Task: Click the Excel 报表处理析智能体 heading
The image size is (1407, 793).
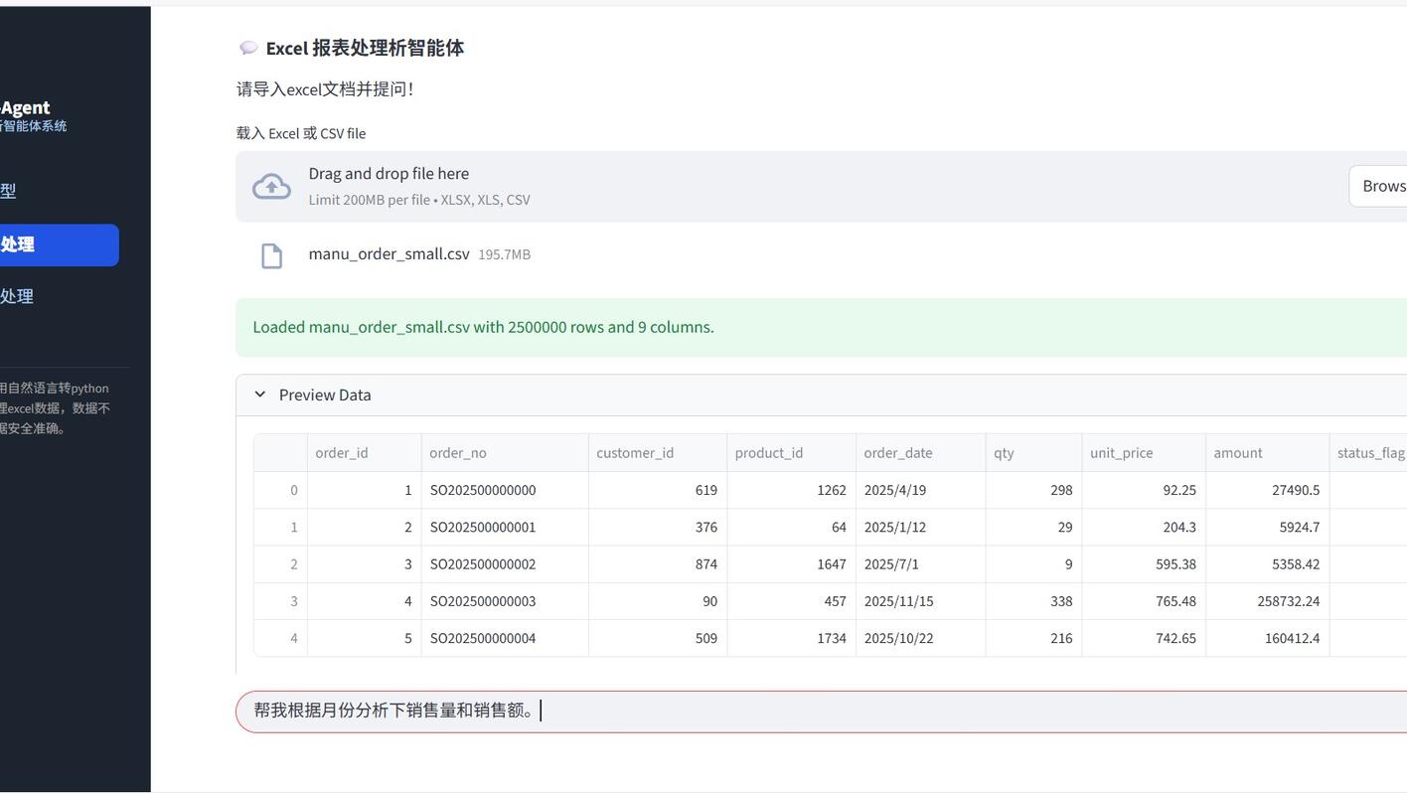Action: pos(365,48)
